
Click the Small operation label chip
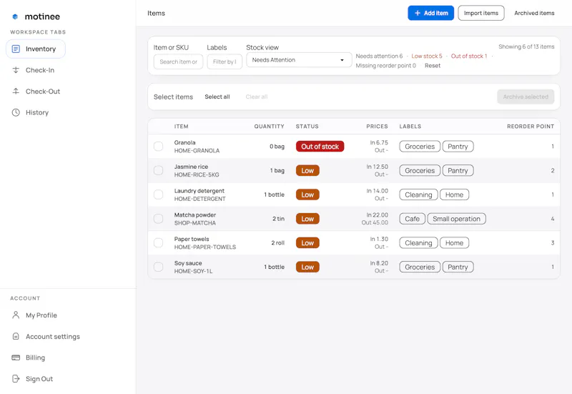[x=456, y=219]
